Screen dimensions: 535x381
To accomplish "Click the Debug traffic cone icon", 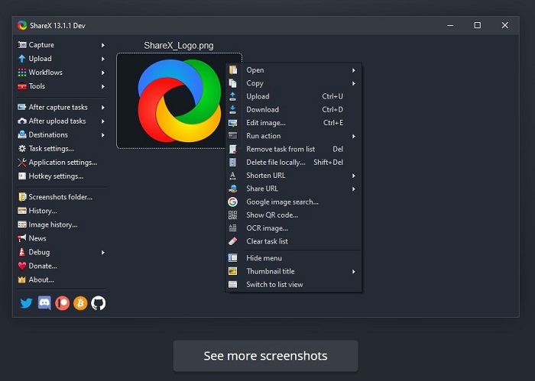I will point(22,252).
